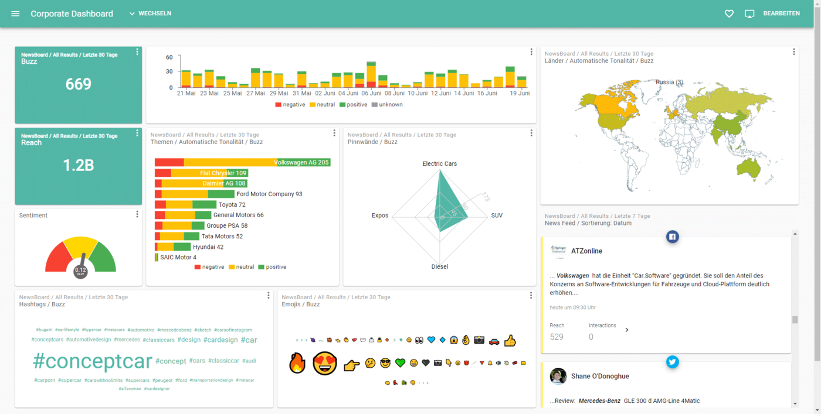Click the #audi hashtag

(249, 361)
